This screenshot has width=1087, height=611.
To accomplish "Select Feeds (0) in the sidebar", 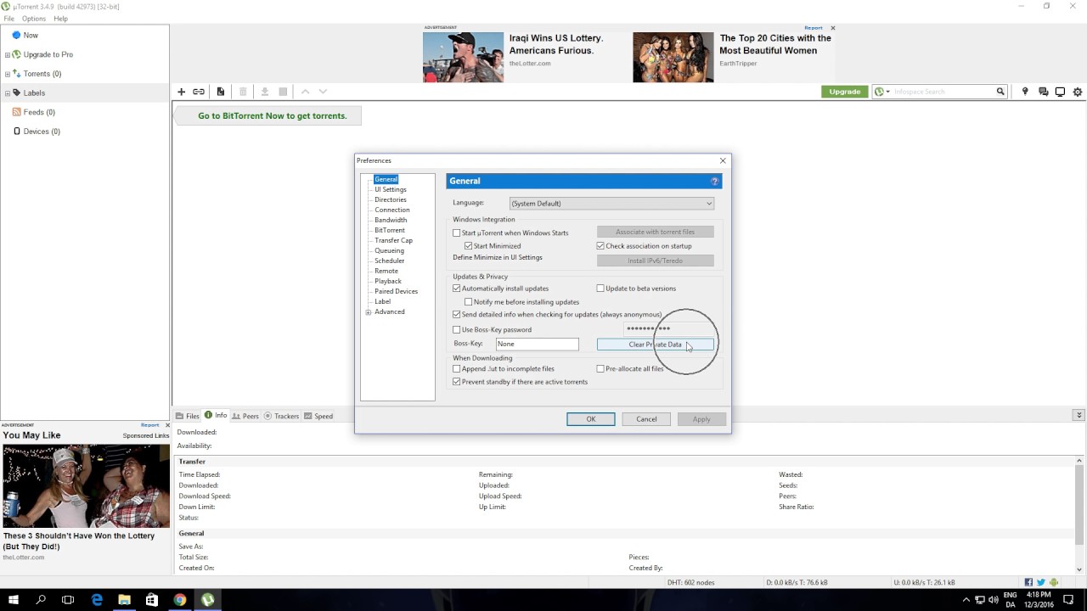I will pyautogui.click(x=39, y=112).
